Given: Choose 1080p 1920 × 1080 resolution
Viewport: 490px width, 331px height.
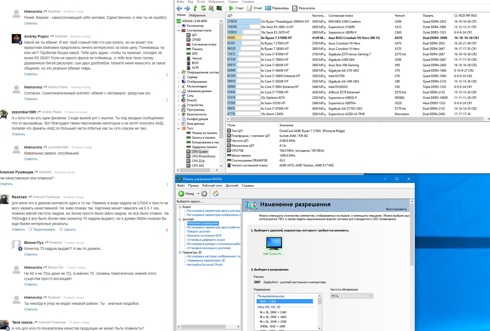Looking at the screenshot, I should 272,326.
